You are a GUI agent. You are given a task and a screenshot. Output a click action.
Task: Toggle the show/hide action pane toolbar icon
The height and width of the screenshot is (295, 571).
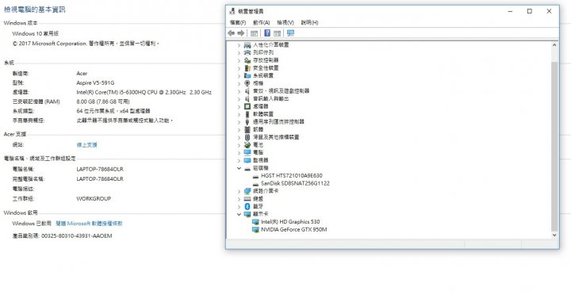277,33
